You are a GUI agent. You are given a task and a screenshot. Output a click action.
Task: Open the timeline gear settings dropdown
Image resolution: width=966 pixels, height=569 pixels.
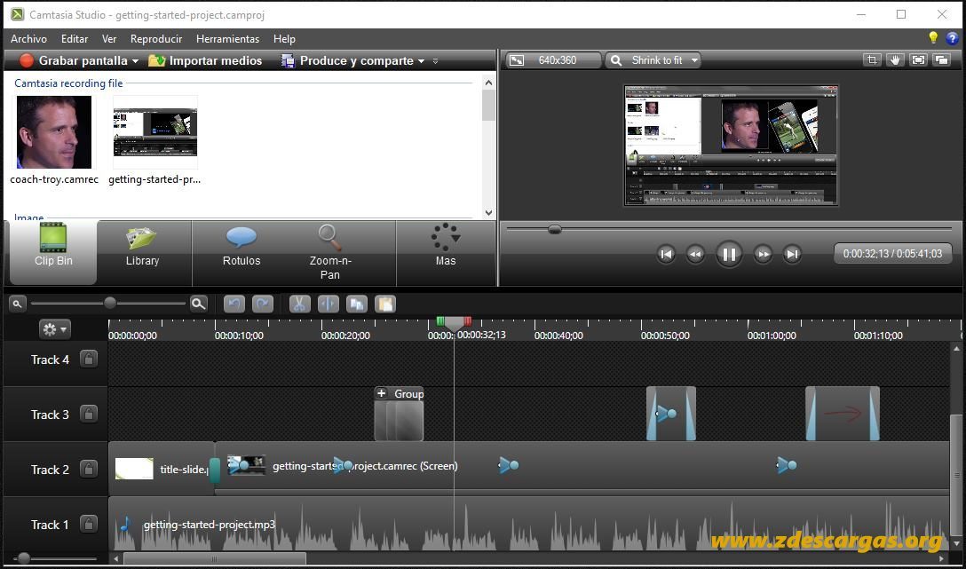[x=55, y=328]
